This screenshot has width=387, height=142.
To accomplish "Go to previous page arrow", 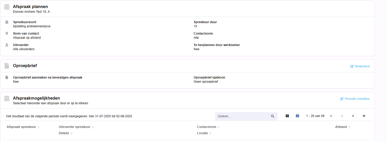I will click(342, 116).
